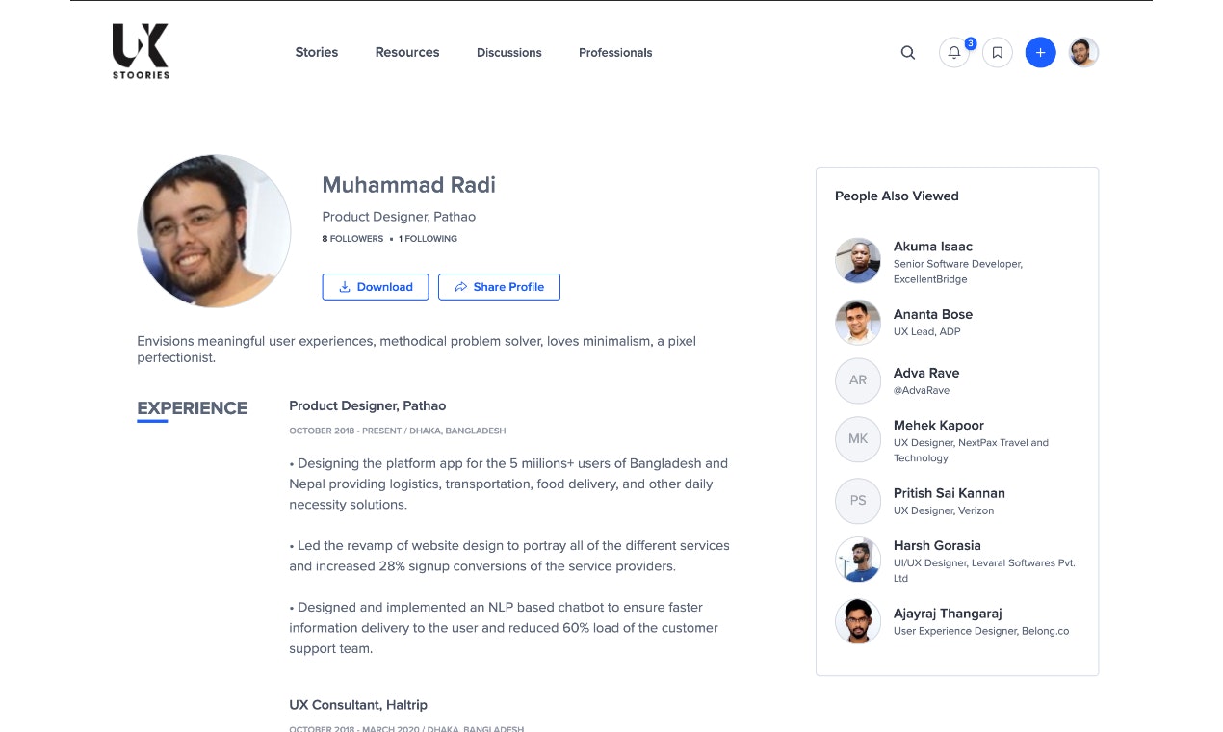Open Akuma Isaac's profile

pos(932,247)
